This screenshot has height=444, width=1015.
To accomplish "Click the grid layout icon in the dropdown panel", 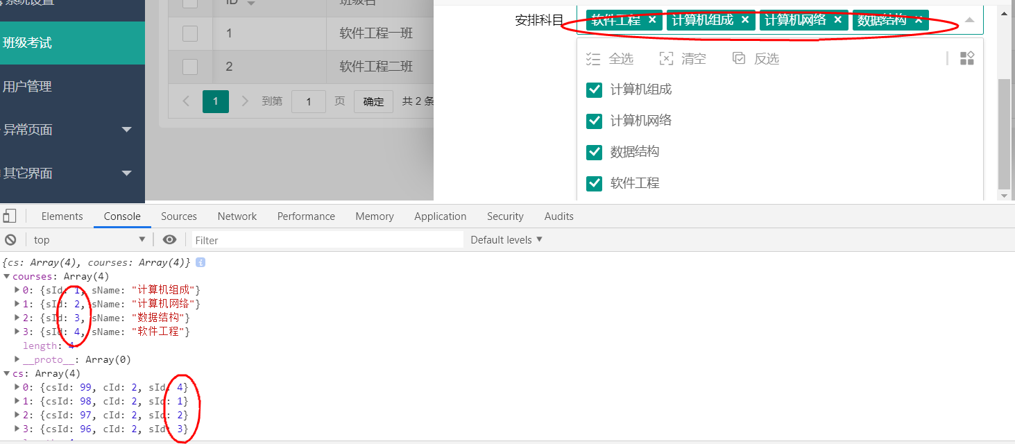I will pyautogui.click(x=967, y=58).
